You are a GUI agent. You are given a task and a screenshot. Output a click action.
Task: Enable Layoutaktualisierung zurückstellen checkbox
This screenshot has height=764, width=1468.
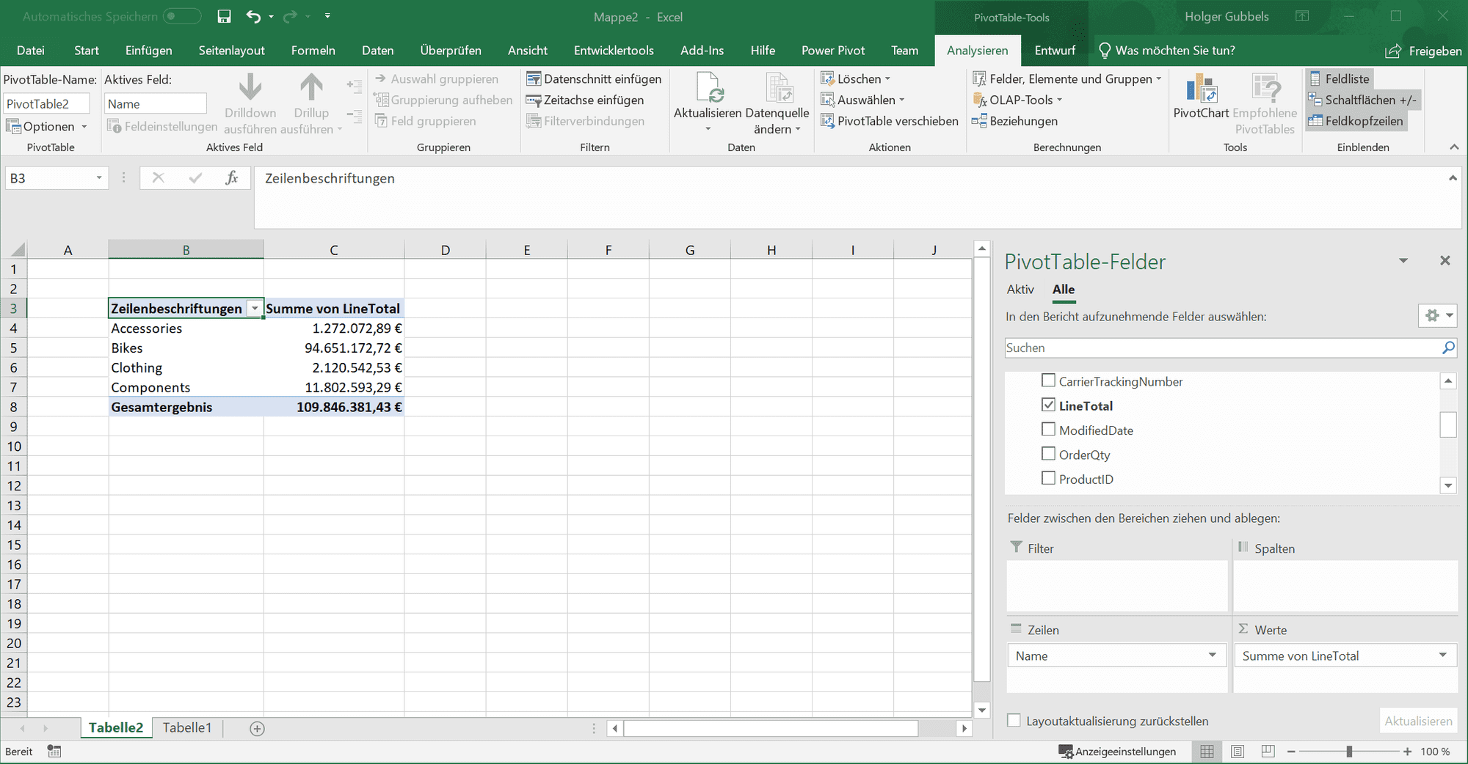point(1014,721)
